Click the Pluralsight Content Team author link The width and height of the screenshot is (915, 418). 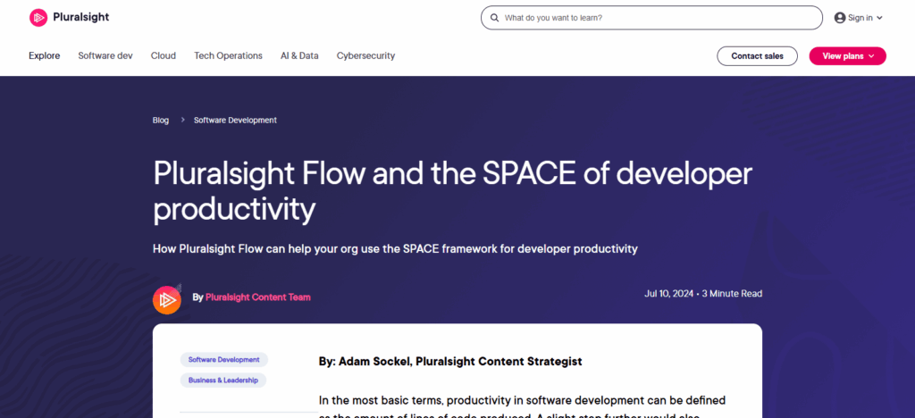coord(258,297)
